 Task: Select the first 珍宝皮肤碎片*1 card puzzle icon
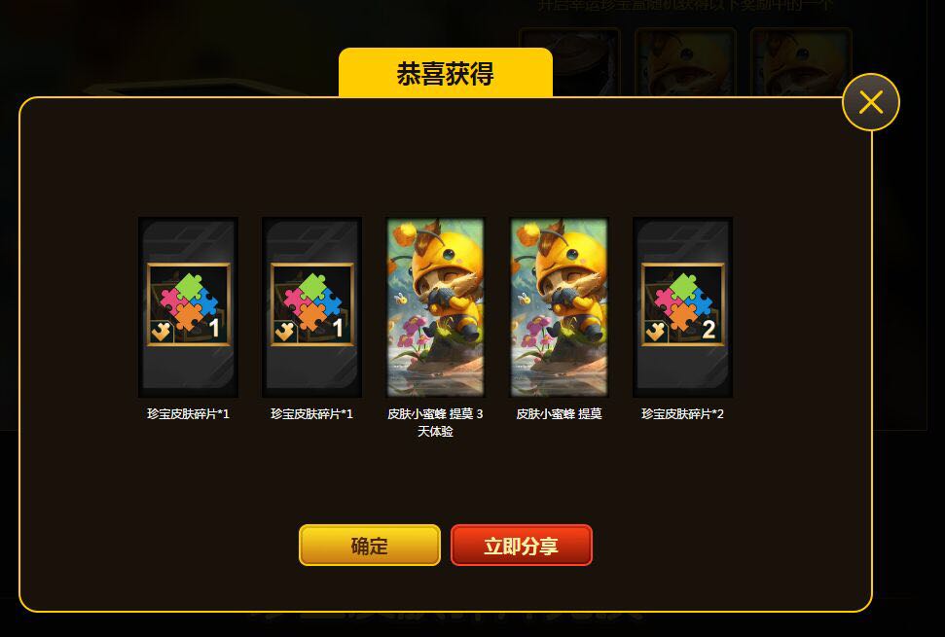coord(189,304)
